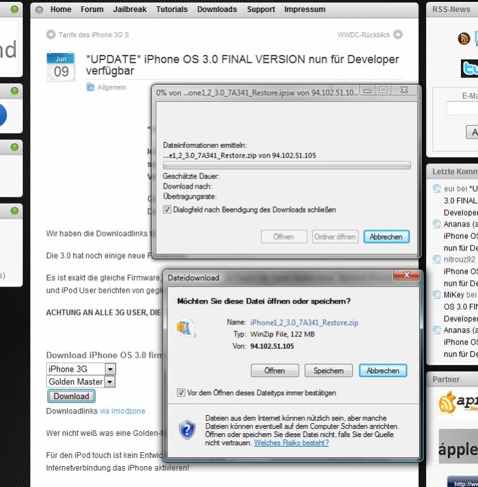This screenshot has height=487, width=478.
Task: Open the Home menu item
Action: (61, 9)
